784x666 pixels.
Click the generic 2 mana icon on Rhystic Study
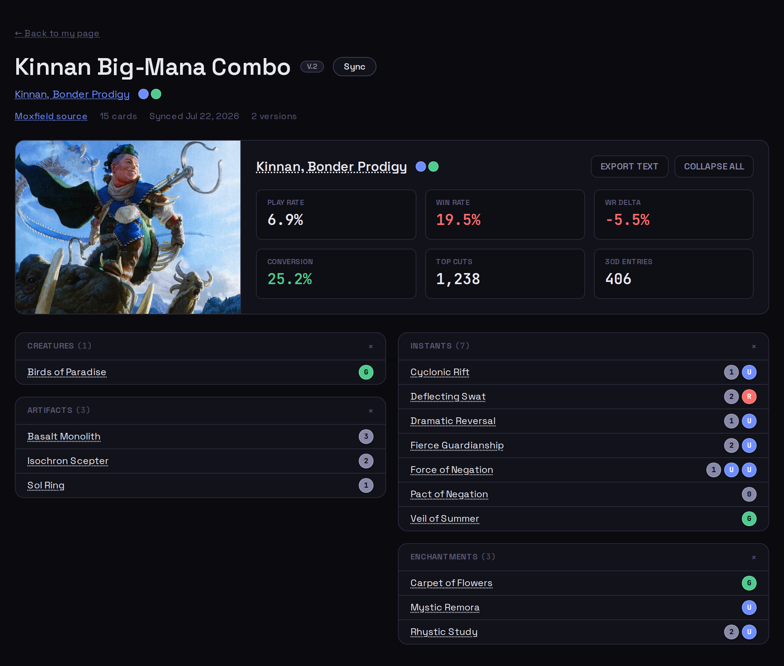[731, 632]
